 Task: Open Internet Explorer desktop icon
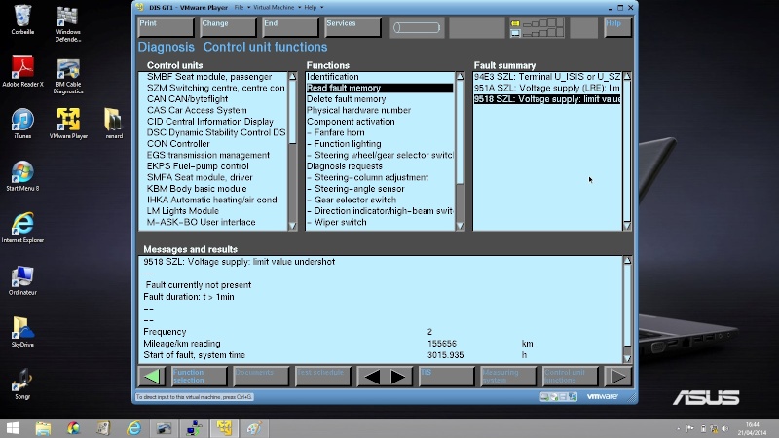point(22,228)
